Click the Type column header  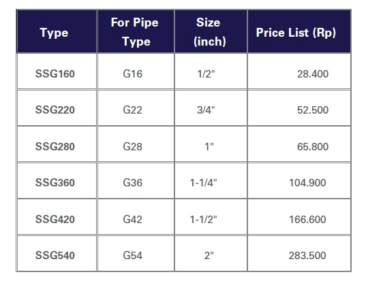click(57, 31)
